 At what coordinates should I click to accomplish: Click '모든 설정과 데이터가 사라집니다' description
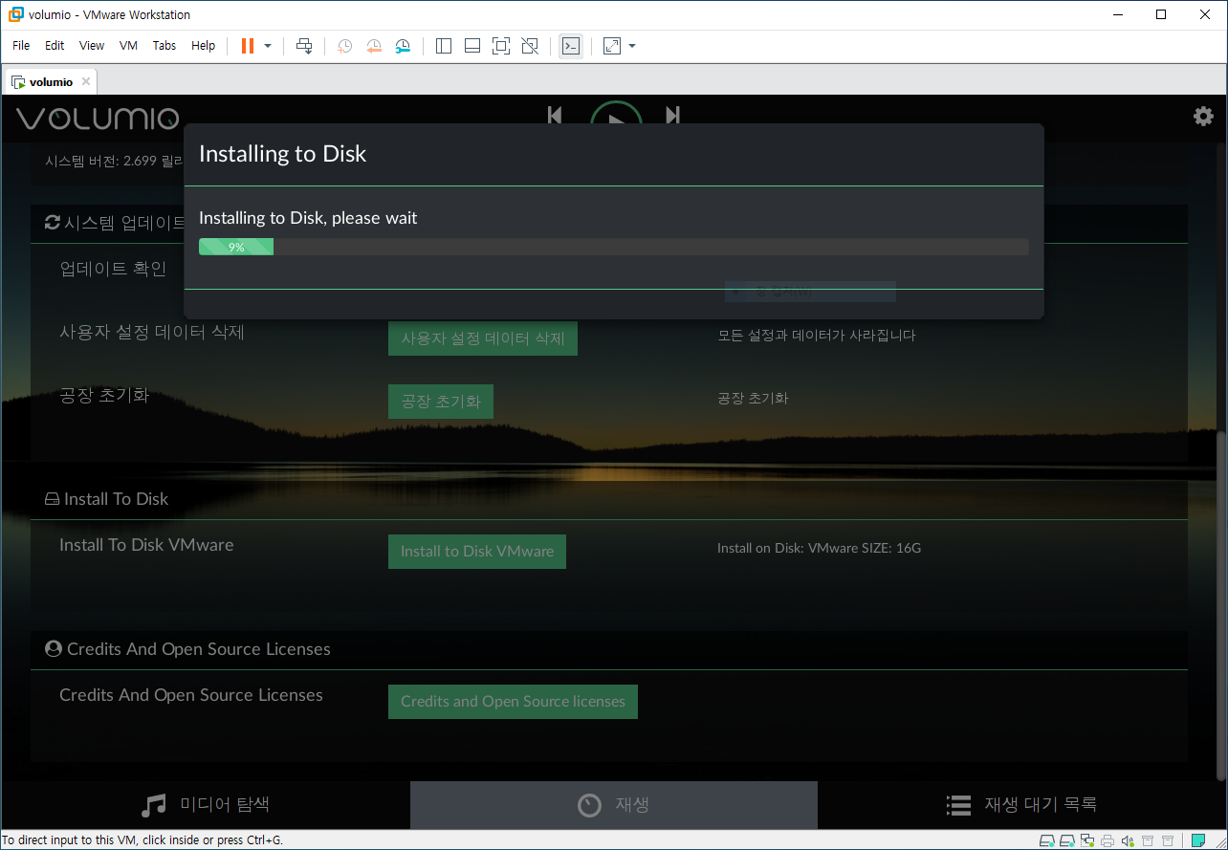817,336
